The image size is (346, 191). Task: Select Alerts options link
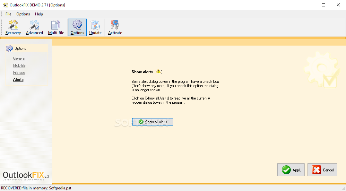18,80
